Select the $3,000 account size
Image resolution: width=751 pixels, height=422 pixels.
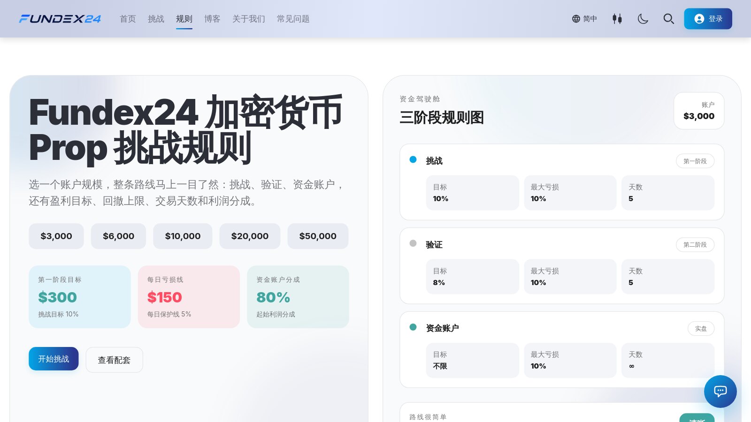click(56, 236)
